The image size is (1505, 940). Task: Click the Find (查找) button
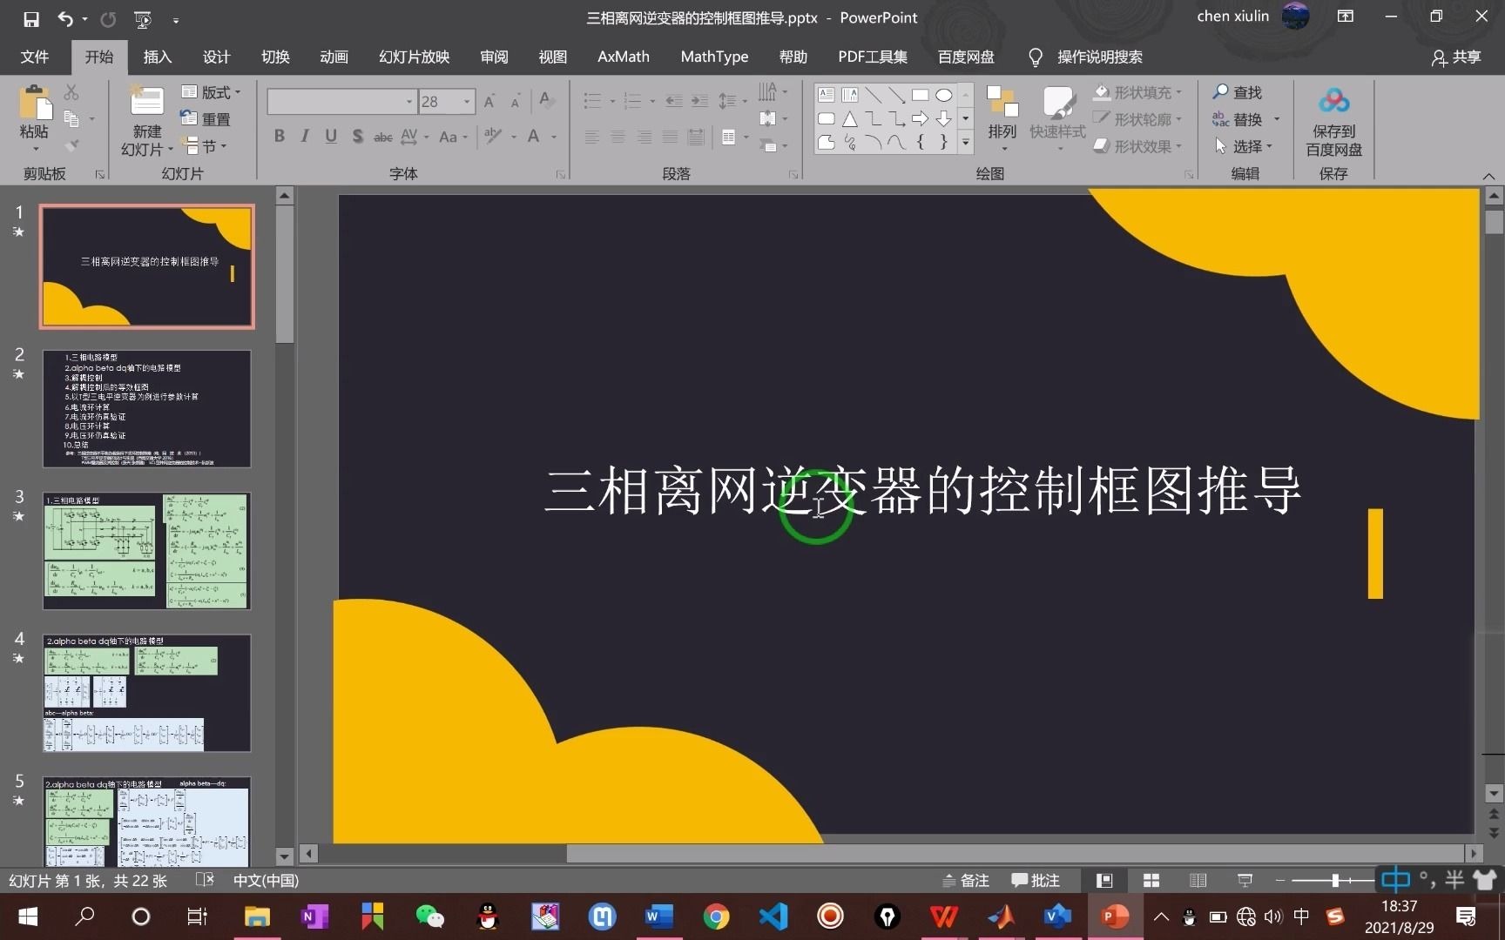pos(1237,92)
